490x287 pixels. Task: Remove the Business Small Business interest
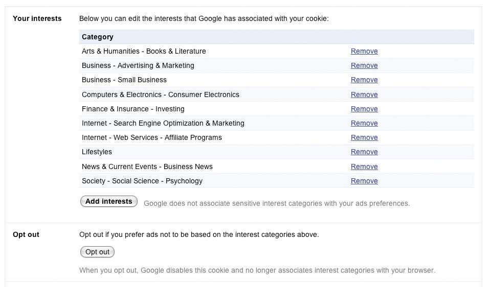[x=364, y=80]
